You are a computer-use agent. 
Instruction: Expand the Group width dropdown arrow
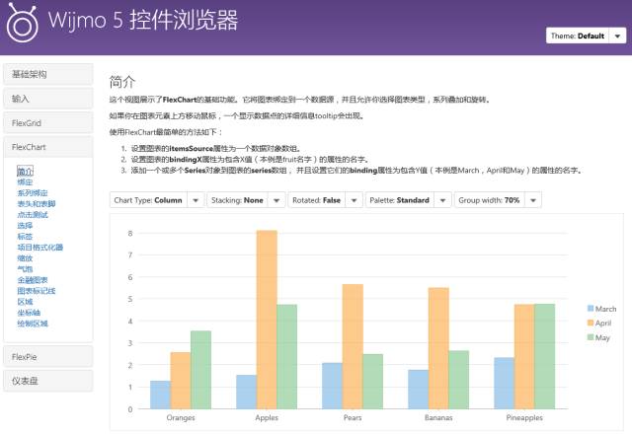click(533, 200)
